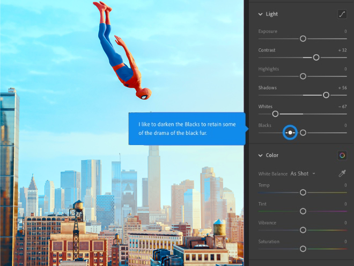Collapse the Color panel section
The image size is (354, 266).
261,155
